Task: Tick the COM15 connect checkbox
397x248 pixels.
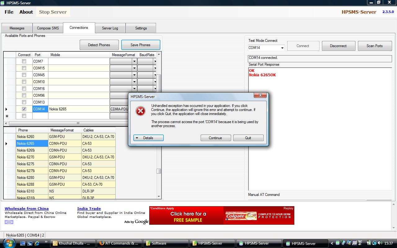Action: tap(24, 68)
